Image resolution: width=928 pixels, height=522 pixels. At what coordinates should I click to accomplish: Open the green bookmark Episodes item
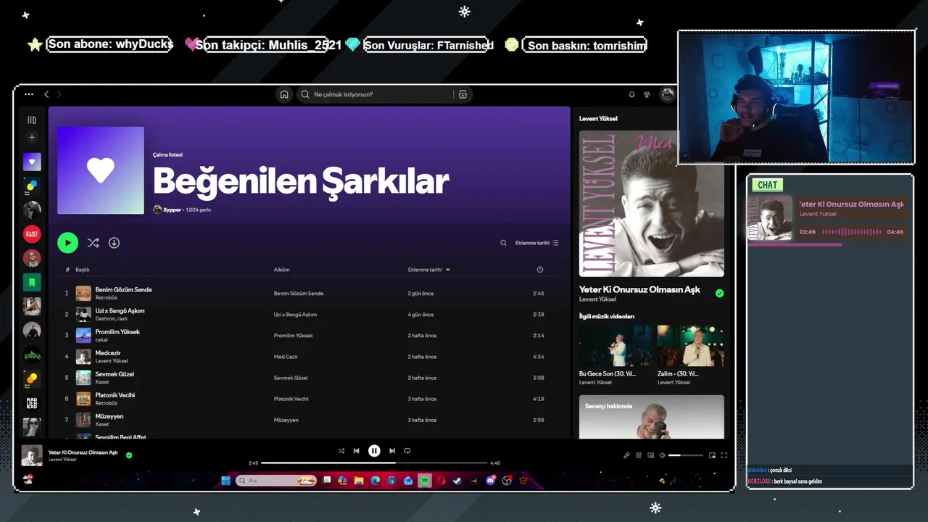tap(32, 282)
